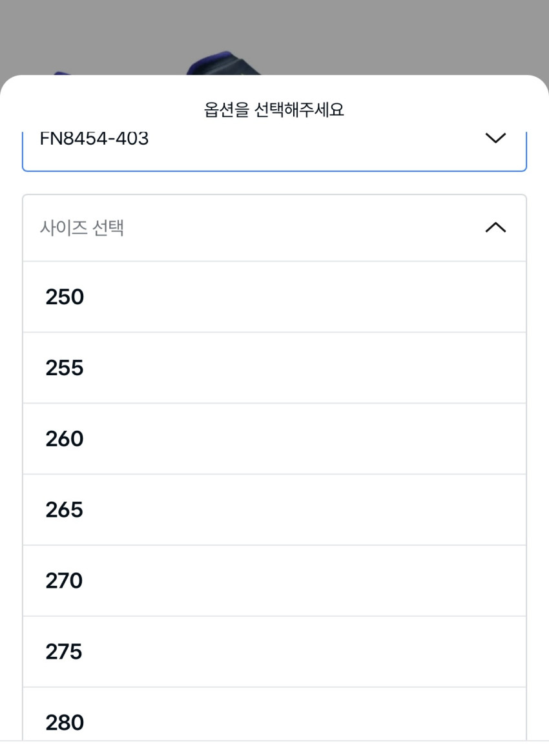This screenshot has height=746, width=549.
Task: Choose the 270 size option
Action: [274, 581]
